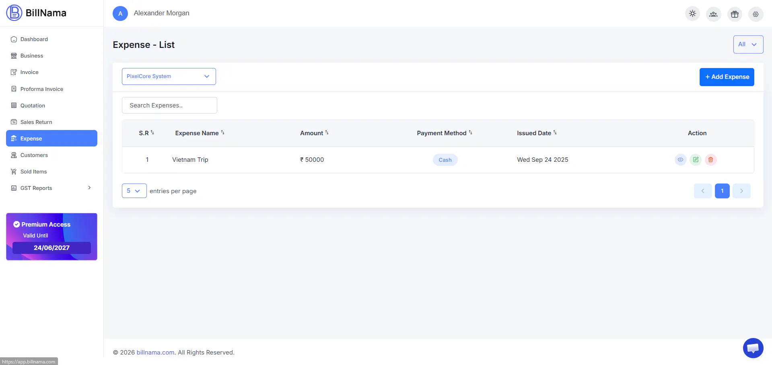Image resolution: width=772 pixels, height=365 pixels.
Task: Edit the Vietnam Trip expense
Action: click(x=696, y=160)
